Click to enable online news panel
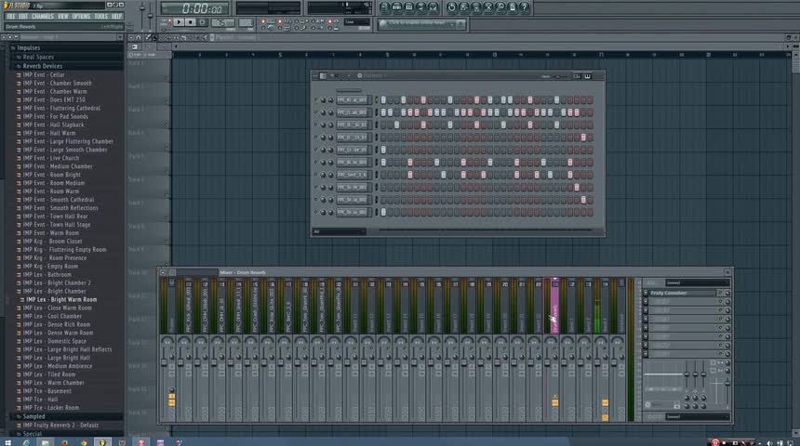This screenshot has width=800, height=446. 421,24
